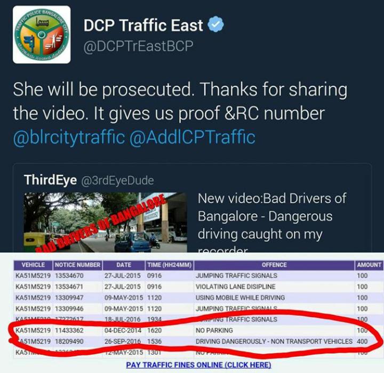Open the @blrcitytraffic mention
The height and width of the screenshot is (373, 384).
coord(69,137)
